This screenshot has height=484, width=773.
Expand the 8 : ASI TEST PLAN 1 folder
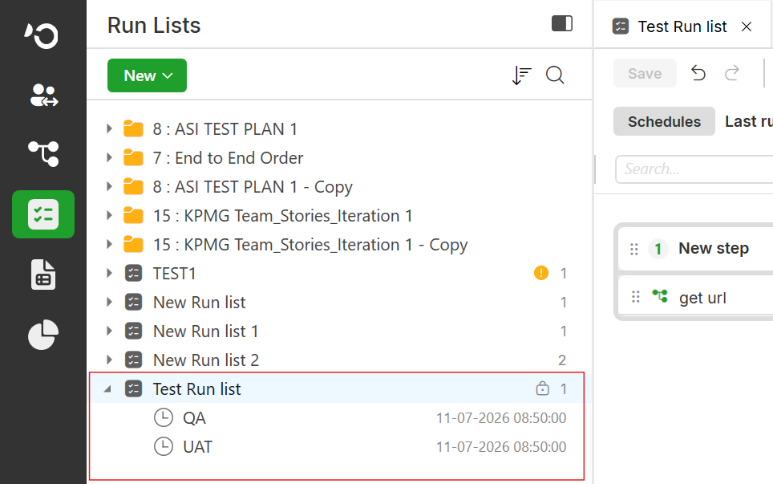pos(109,129)
